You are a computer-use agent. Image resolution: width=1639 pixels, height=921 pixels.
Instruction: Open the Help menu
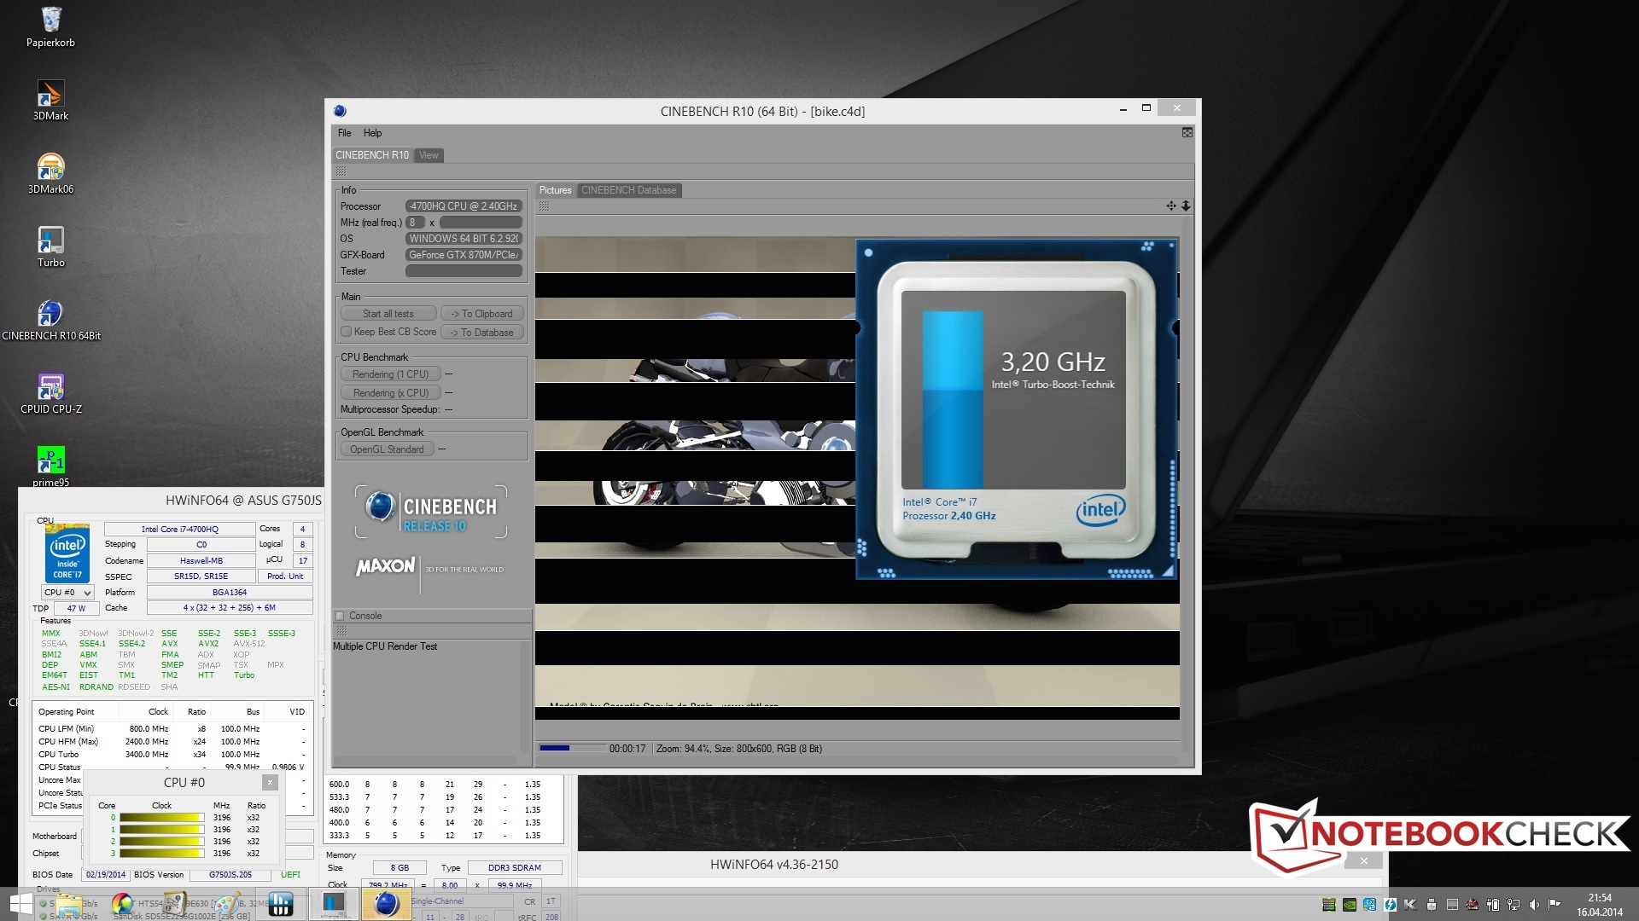tap(372, 133)
